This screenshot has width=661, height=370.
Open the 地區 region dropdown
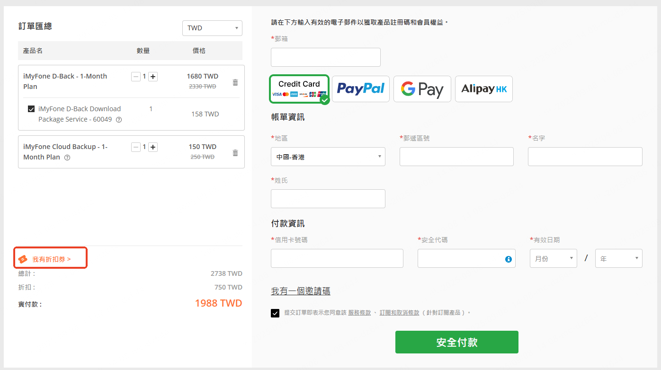click(328, 157)
